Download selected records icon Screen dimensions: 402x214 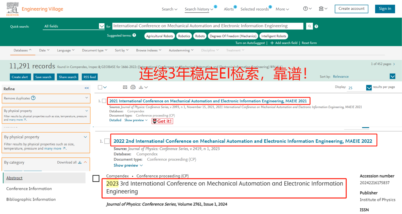point(141,87)
